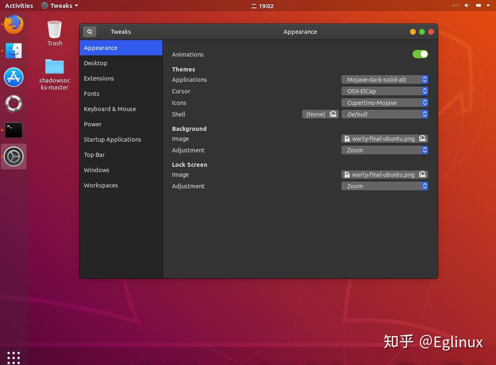This screenshot has height=365, width=496.
Task: Open the Applications theme dropdown
Action: pyautogui.click(x=384, y=79)
